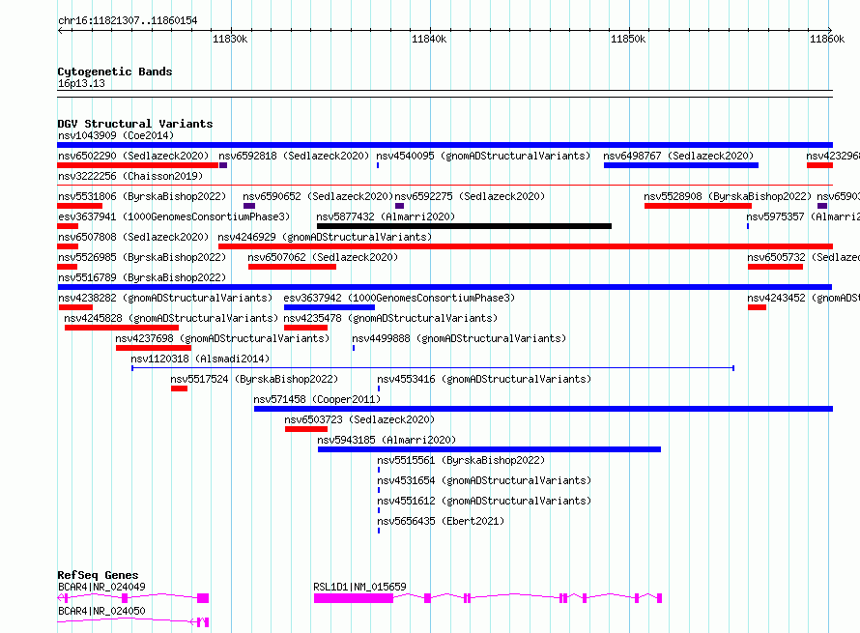Screen dimensions: 860x633
Task: Select nsv6590652 (Sedlazeck2020) variant
Action: click(318, 196)
